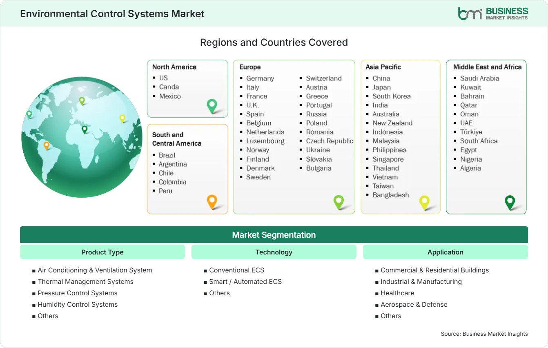The width and height of the screenshot is (548, 348).
Task: Select South Korea in Asia Pacific list
Action: (x=392, y=96)
